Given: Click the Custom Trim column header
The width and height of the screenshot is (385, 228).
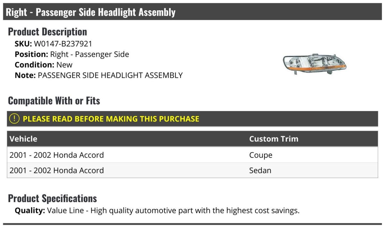Looking at the screenshot, I should 274,139.
